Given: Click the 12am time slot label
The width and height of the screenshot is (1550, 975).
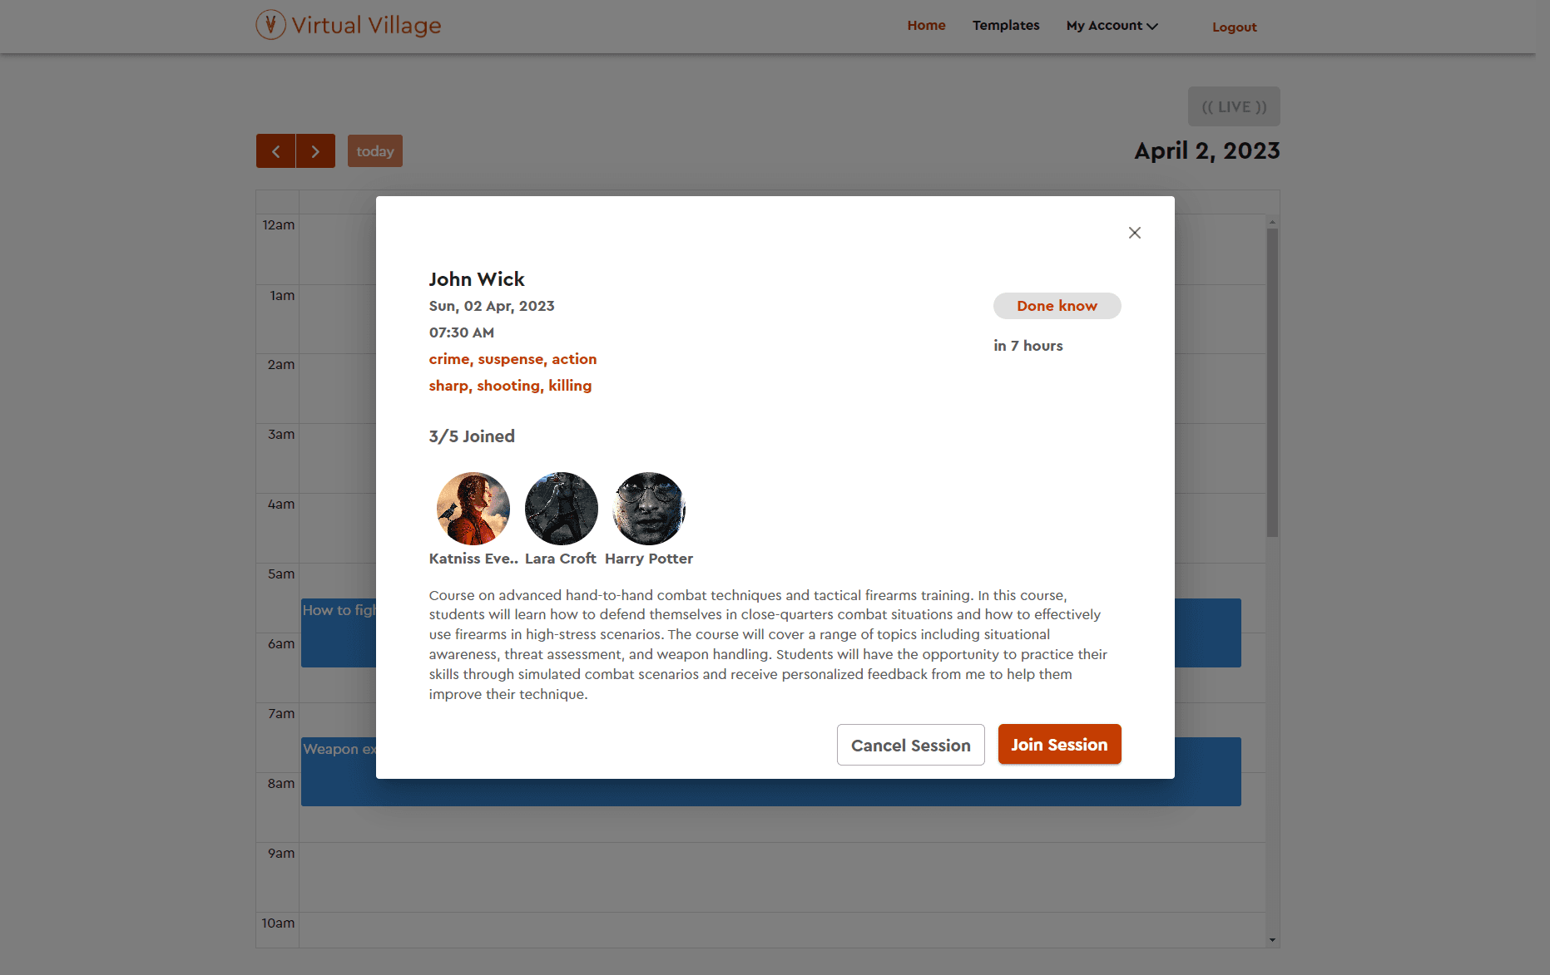Looking at the screenshot, I should [x=278, y=224].
